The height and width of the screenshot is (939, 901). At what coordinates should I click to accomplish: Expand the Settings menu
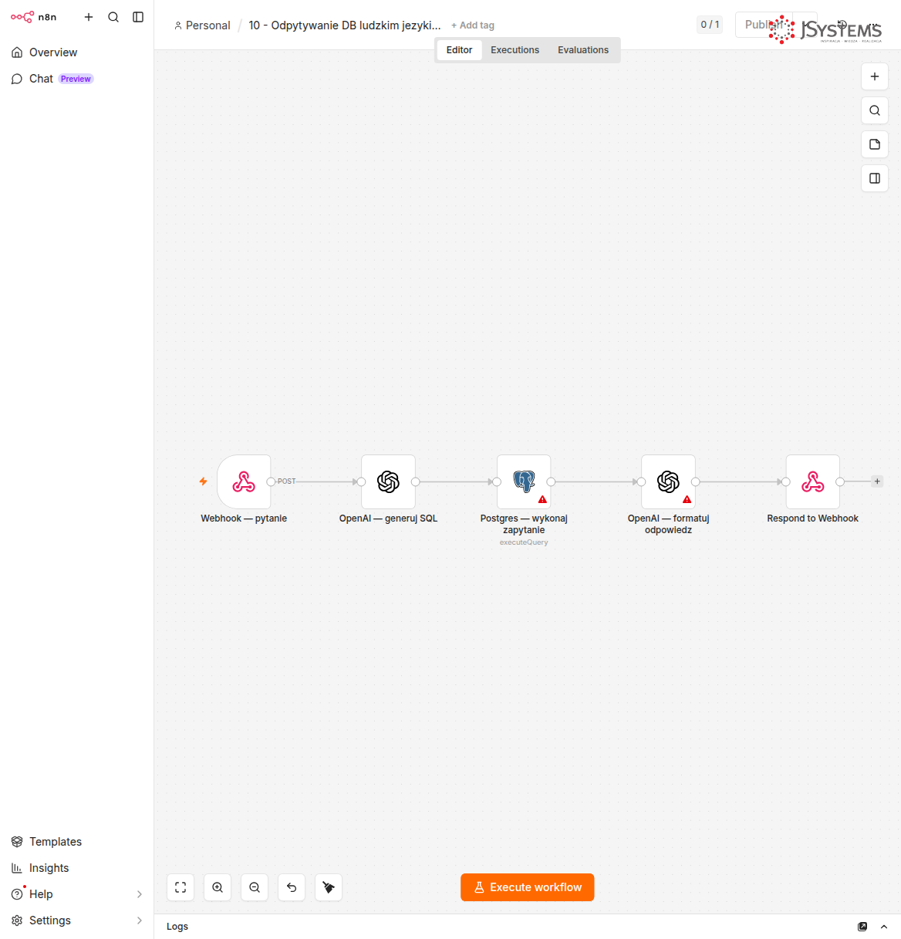pyautogui.click(x=76, y=920)
